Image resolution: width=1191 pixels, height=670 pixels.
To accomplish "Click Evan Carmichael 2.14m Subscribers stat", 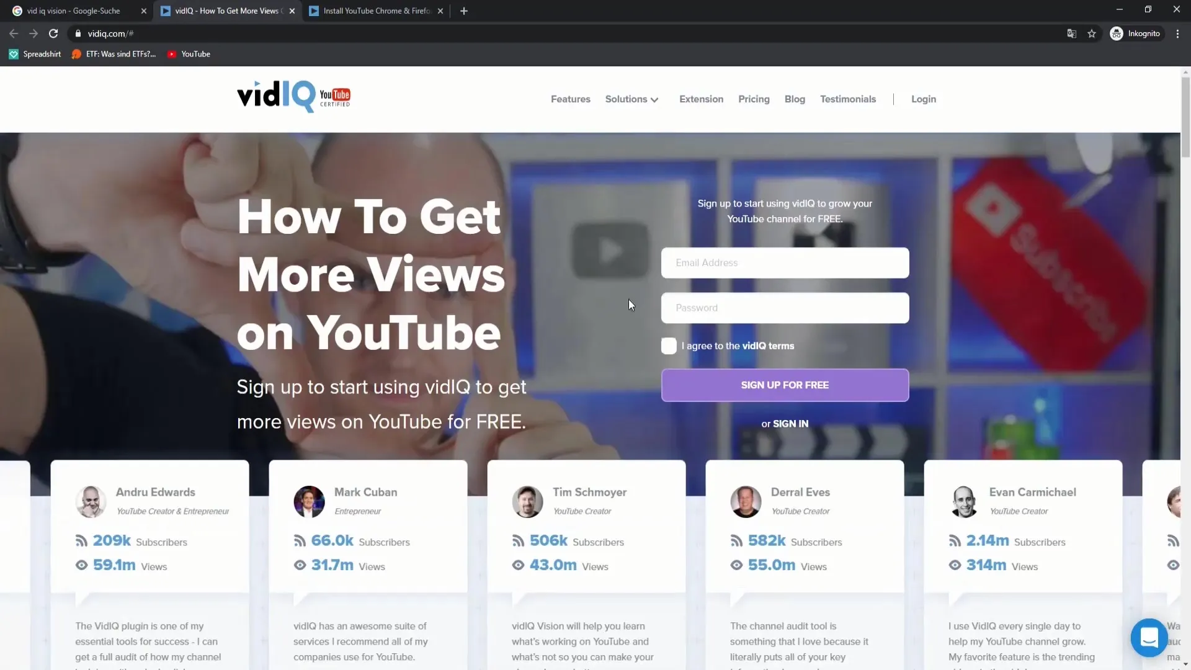I will pyautogui.click(x=1007, y=541).
